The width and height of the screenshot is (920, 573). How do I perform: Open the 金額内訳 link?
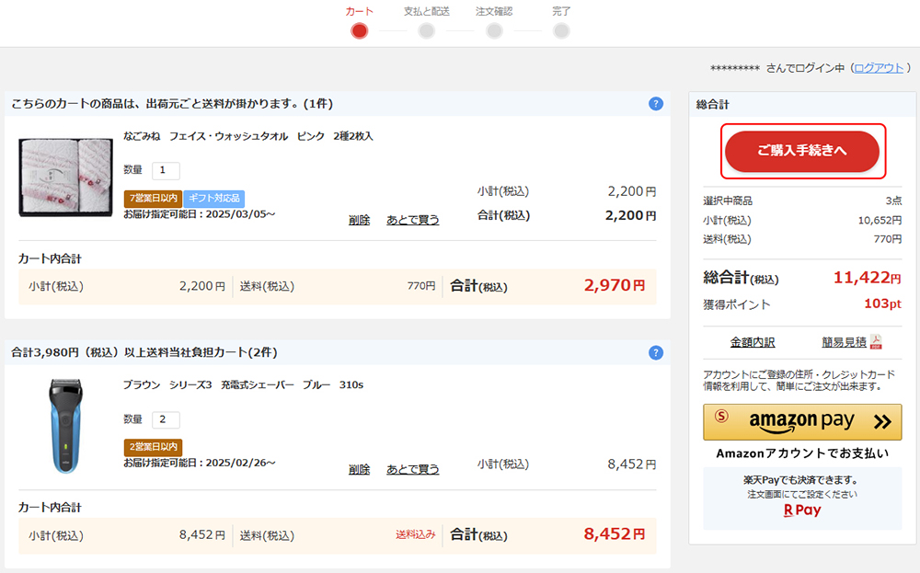(x=753, y=342)
